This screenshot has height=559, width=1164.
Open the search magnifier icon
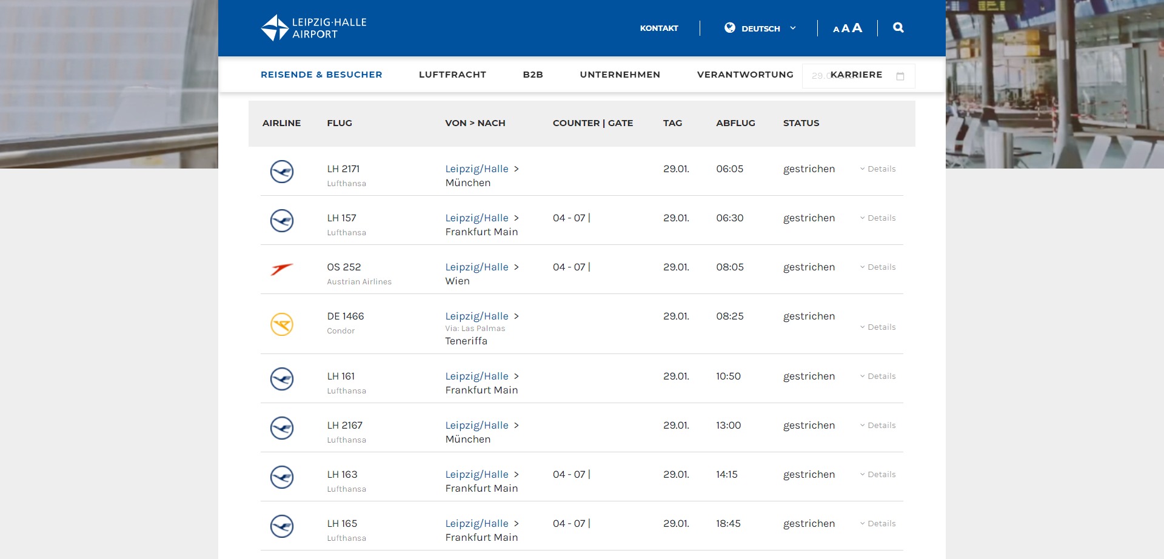(898, 28)
